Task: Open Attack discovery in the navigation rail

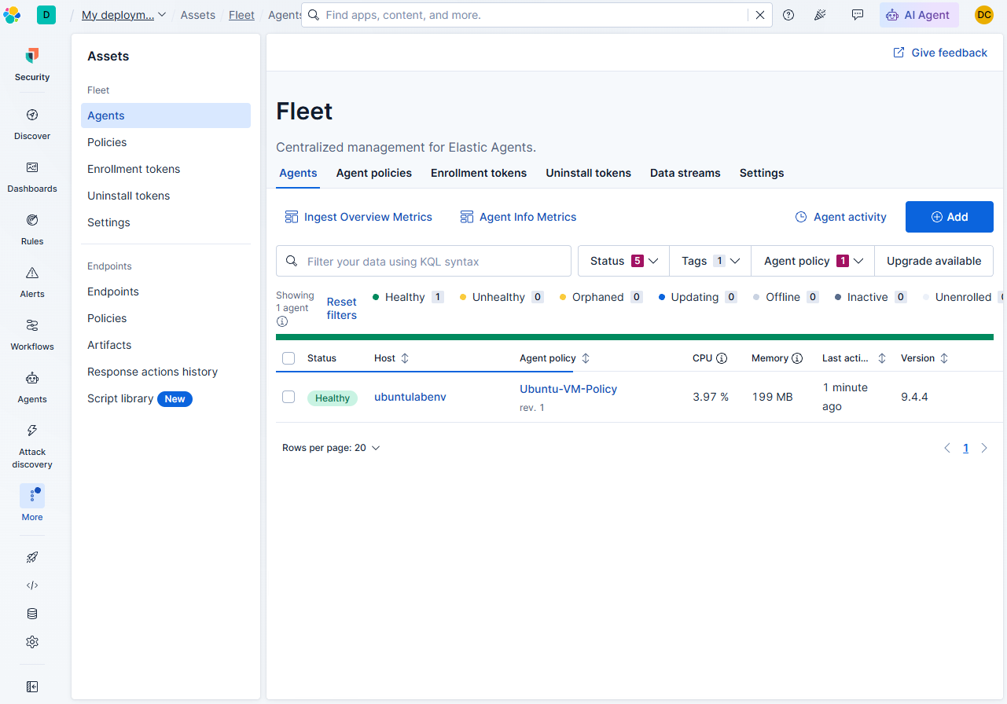Action: point(32,445)
